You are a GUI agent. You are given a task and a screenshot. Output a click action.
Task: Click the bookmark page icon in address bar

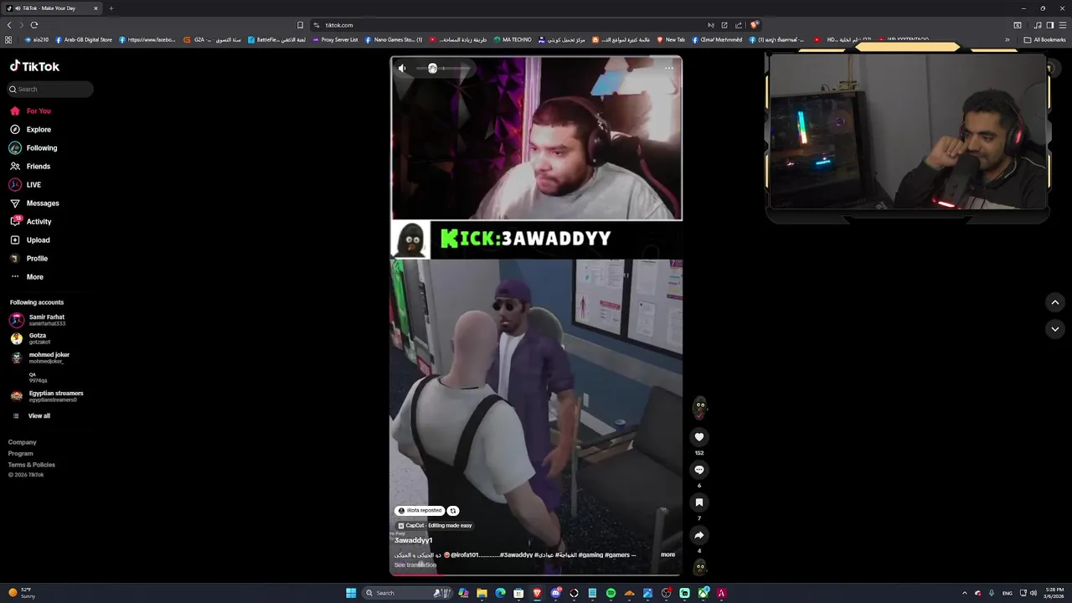[x=301, y=25]
